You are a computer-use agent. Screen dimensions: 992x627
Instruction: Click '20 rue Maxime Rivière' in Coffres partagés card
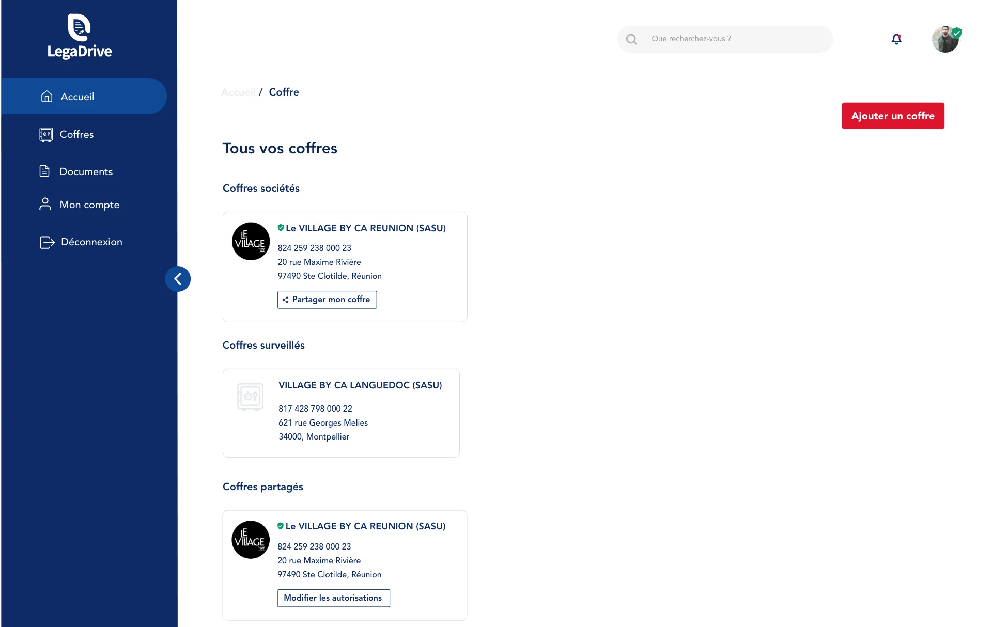click(319, 560)
